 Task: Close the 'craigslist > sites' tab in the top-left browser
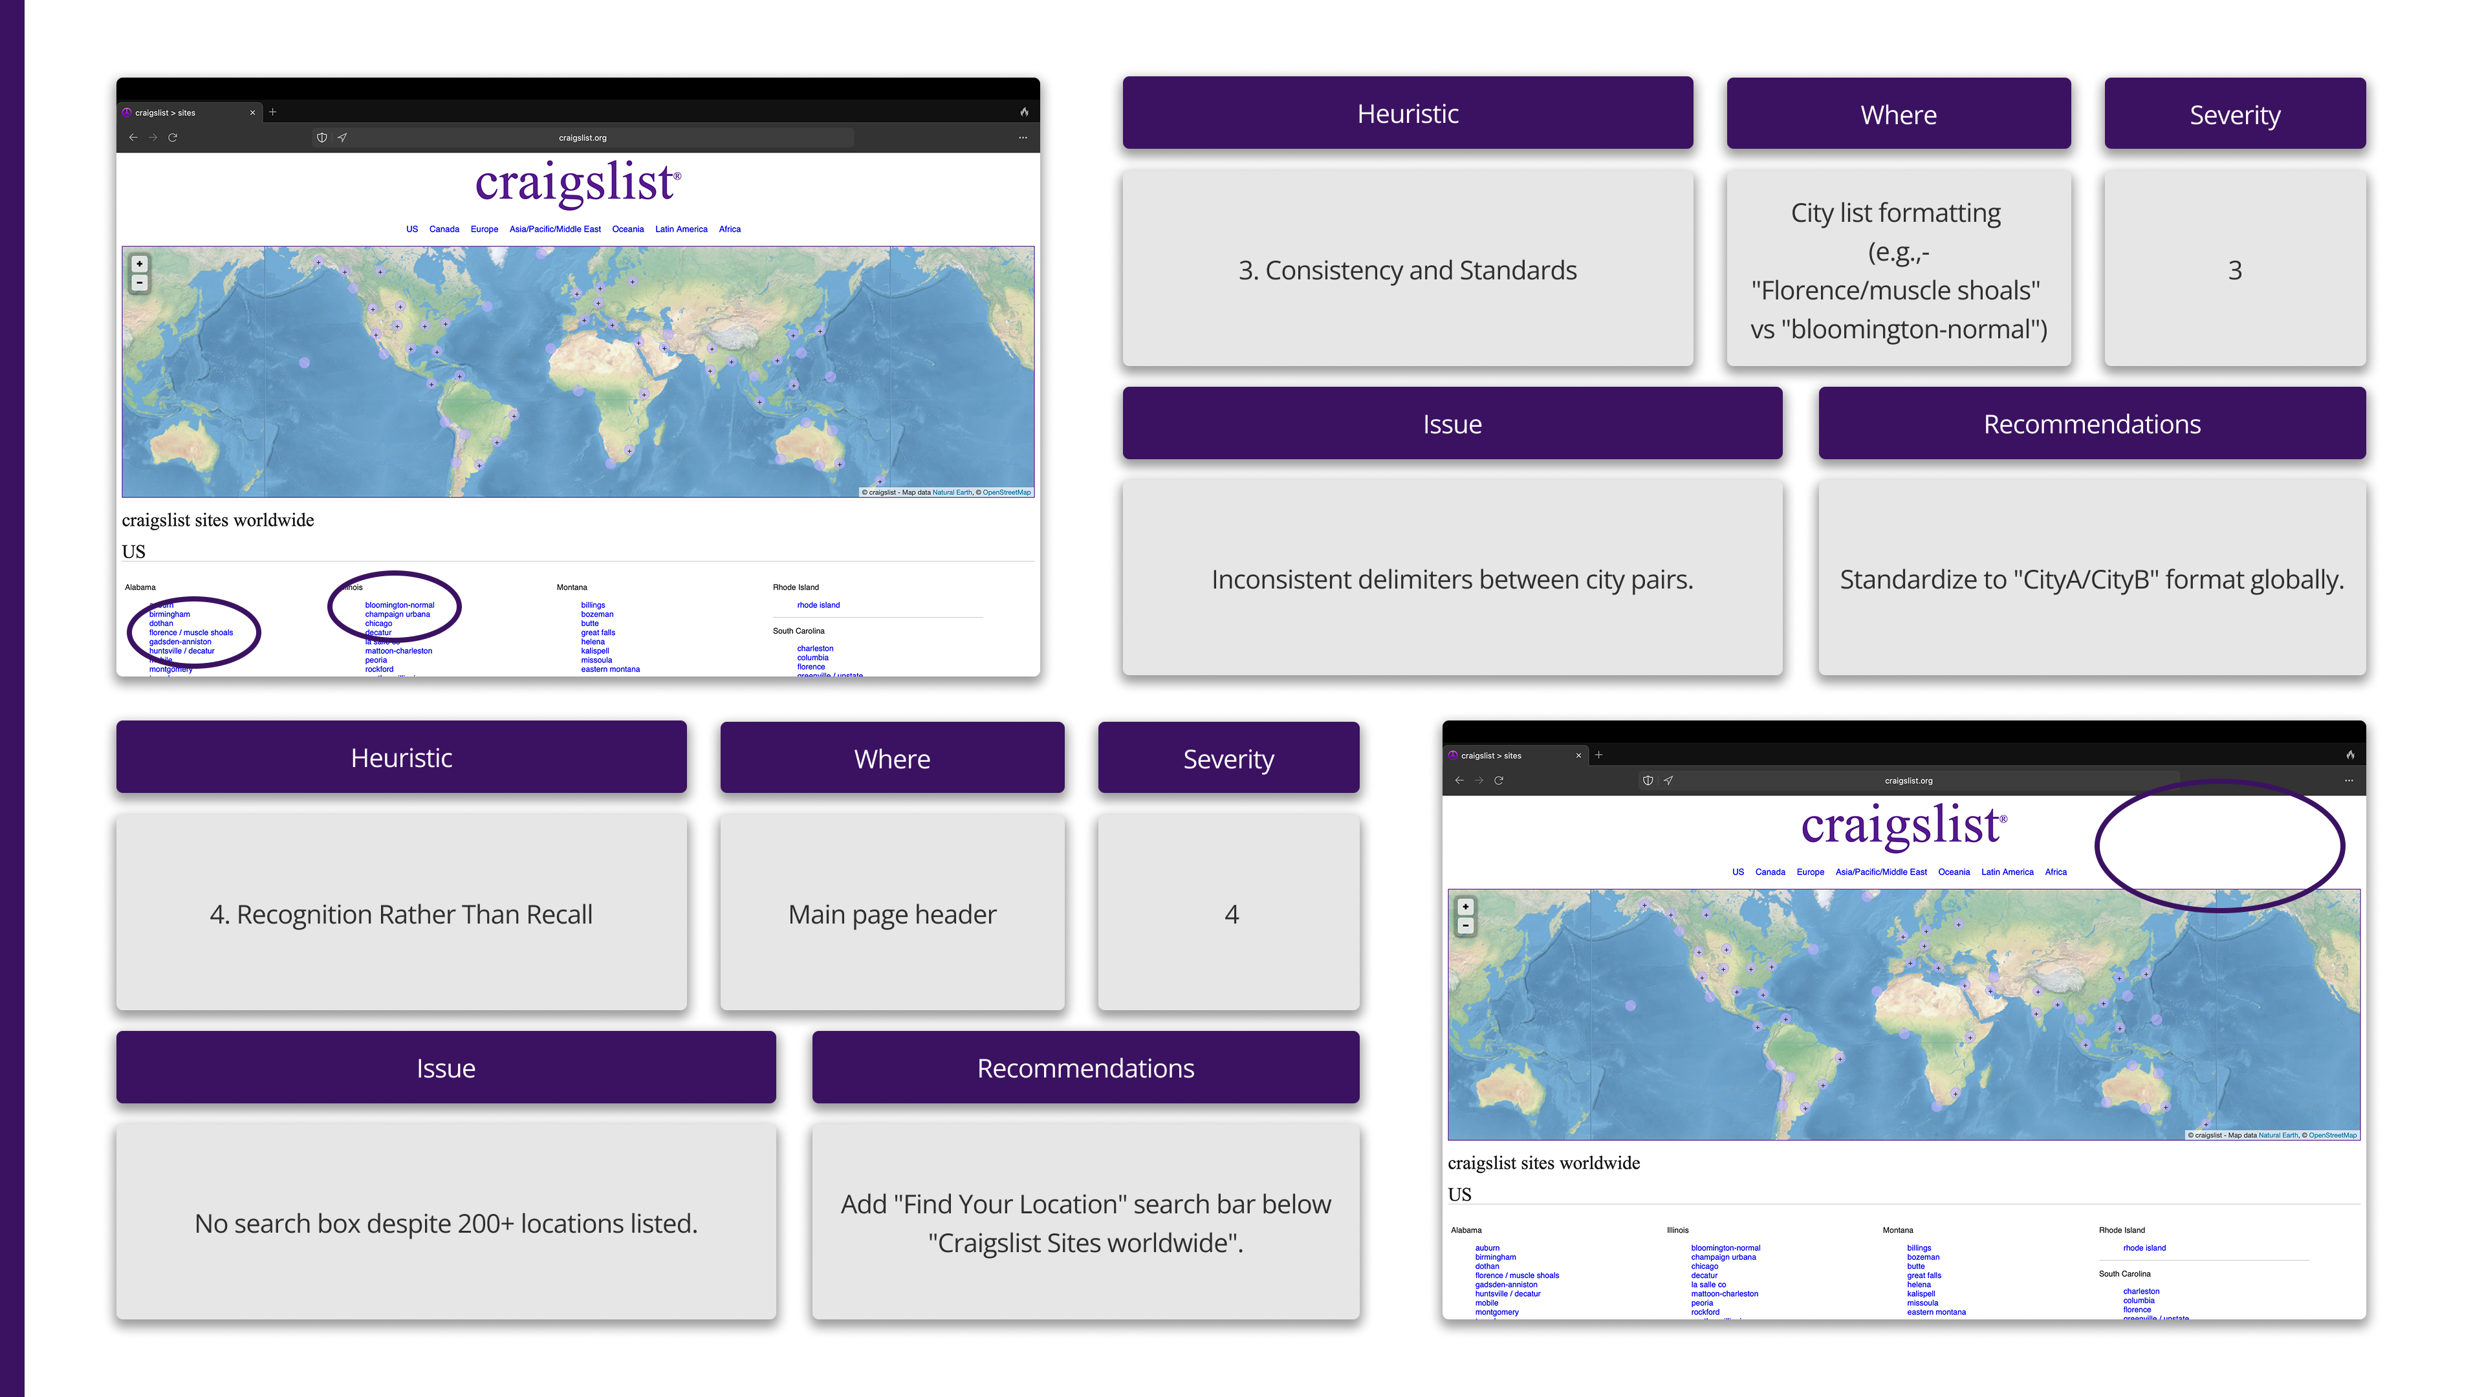coord(253,113)
